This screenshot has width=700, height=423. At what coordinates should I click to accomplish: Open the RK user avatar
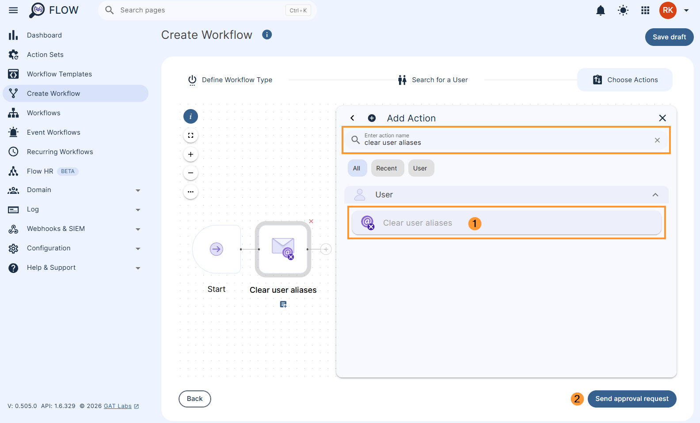click(668, 10)
